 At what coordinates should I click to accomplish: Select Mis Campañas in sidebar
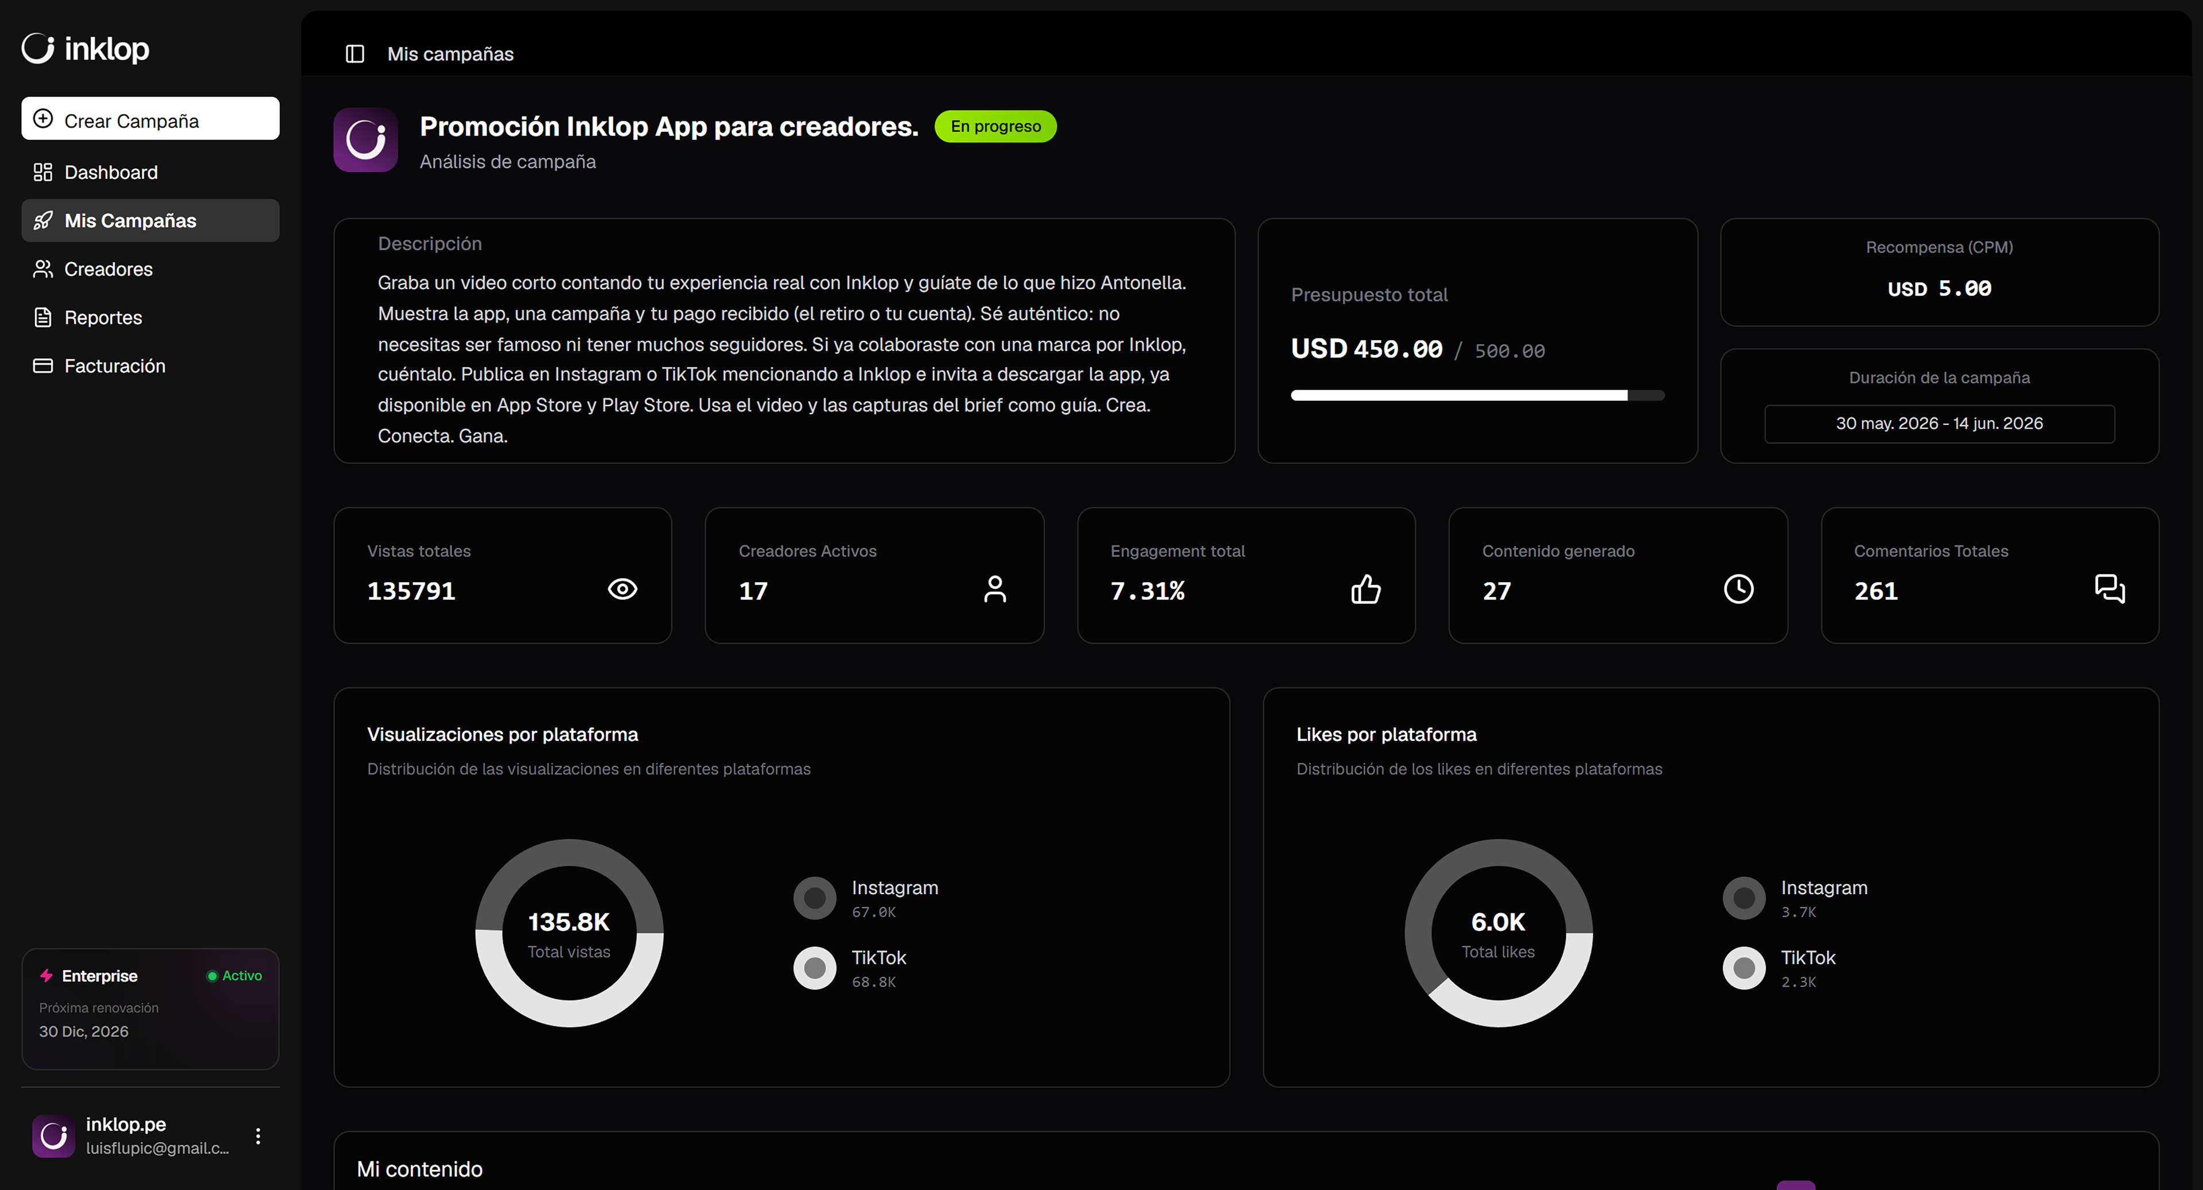tap(150, 221)
